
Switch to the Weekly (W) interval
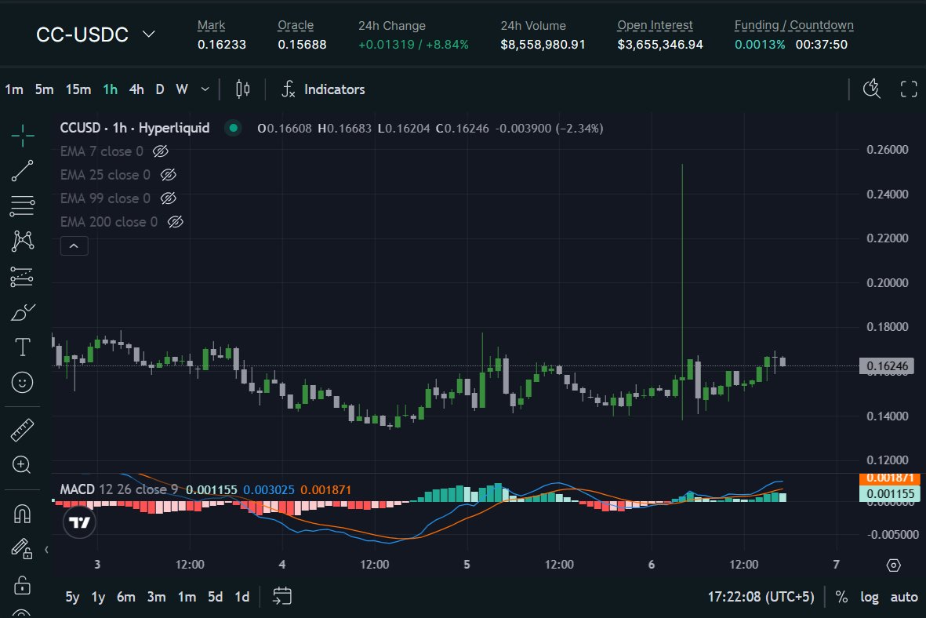[x=182, y=89]
